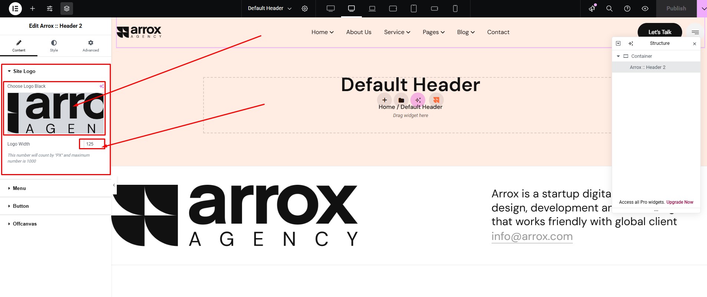Viewport: 707px width, 297px height.
Task: Switch to Laptop view icon
Action: coord(372,8)
